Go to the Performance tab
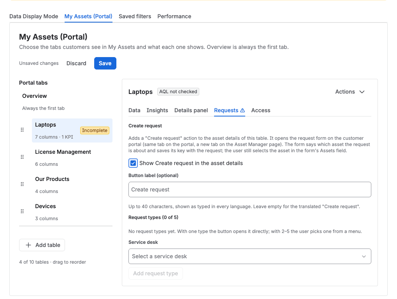 pyautogui.click(x=174, y=16)
